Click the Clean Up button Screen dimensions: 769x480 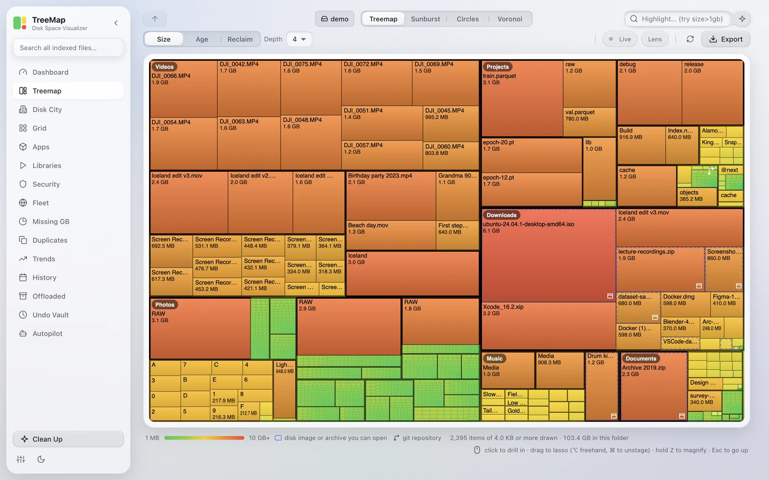coord(68,439)
